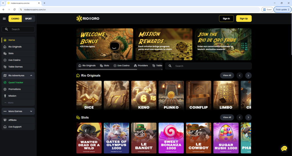292x156 pixels.
Task: Select the Live Casino category tab
Action: tap(121, 66)
